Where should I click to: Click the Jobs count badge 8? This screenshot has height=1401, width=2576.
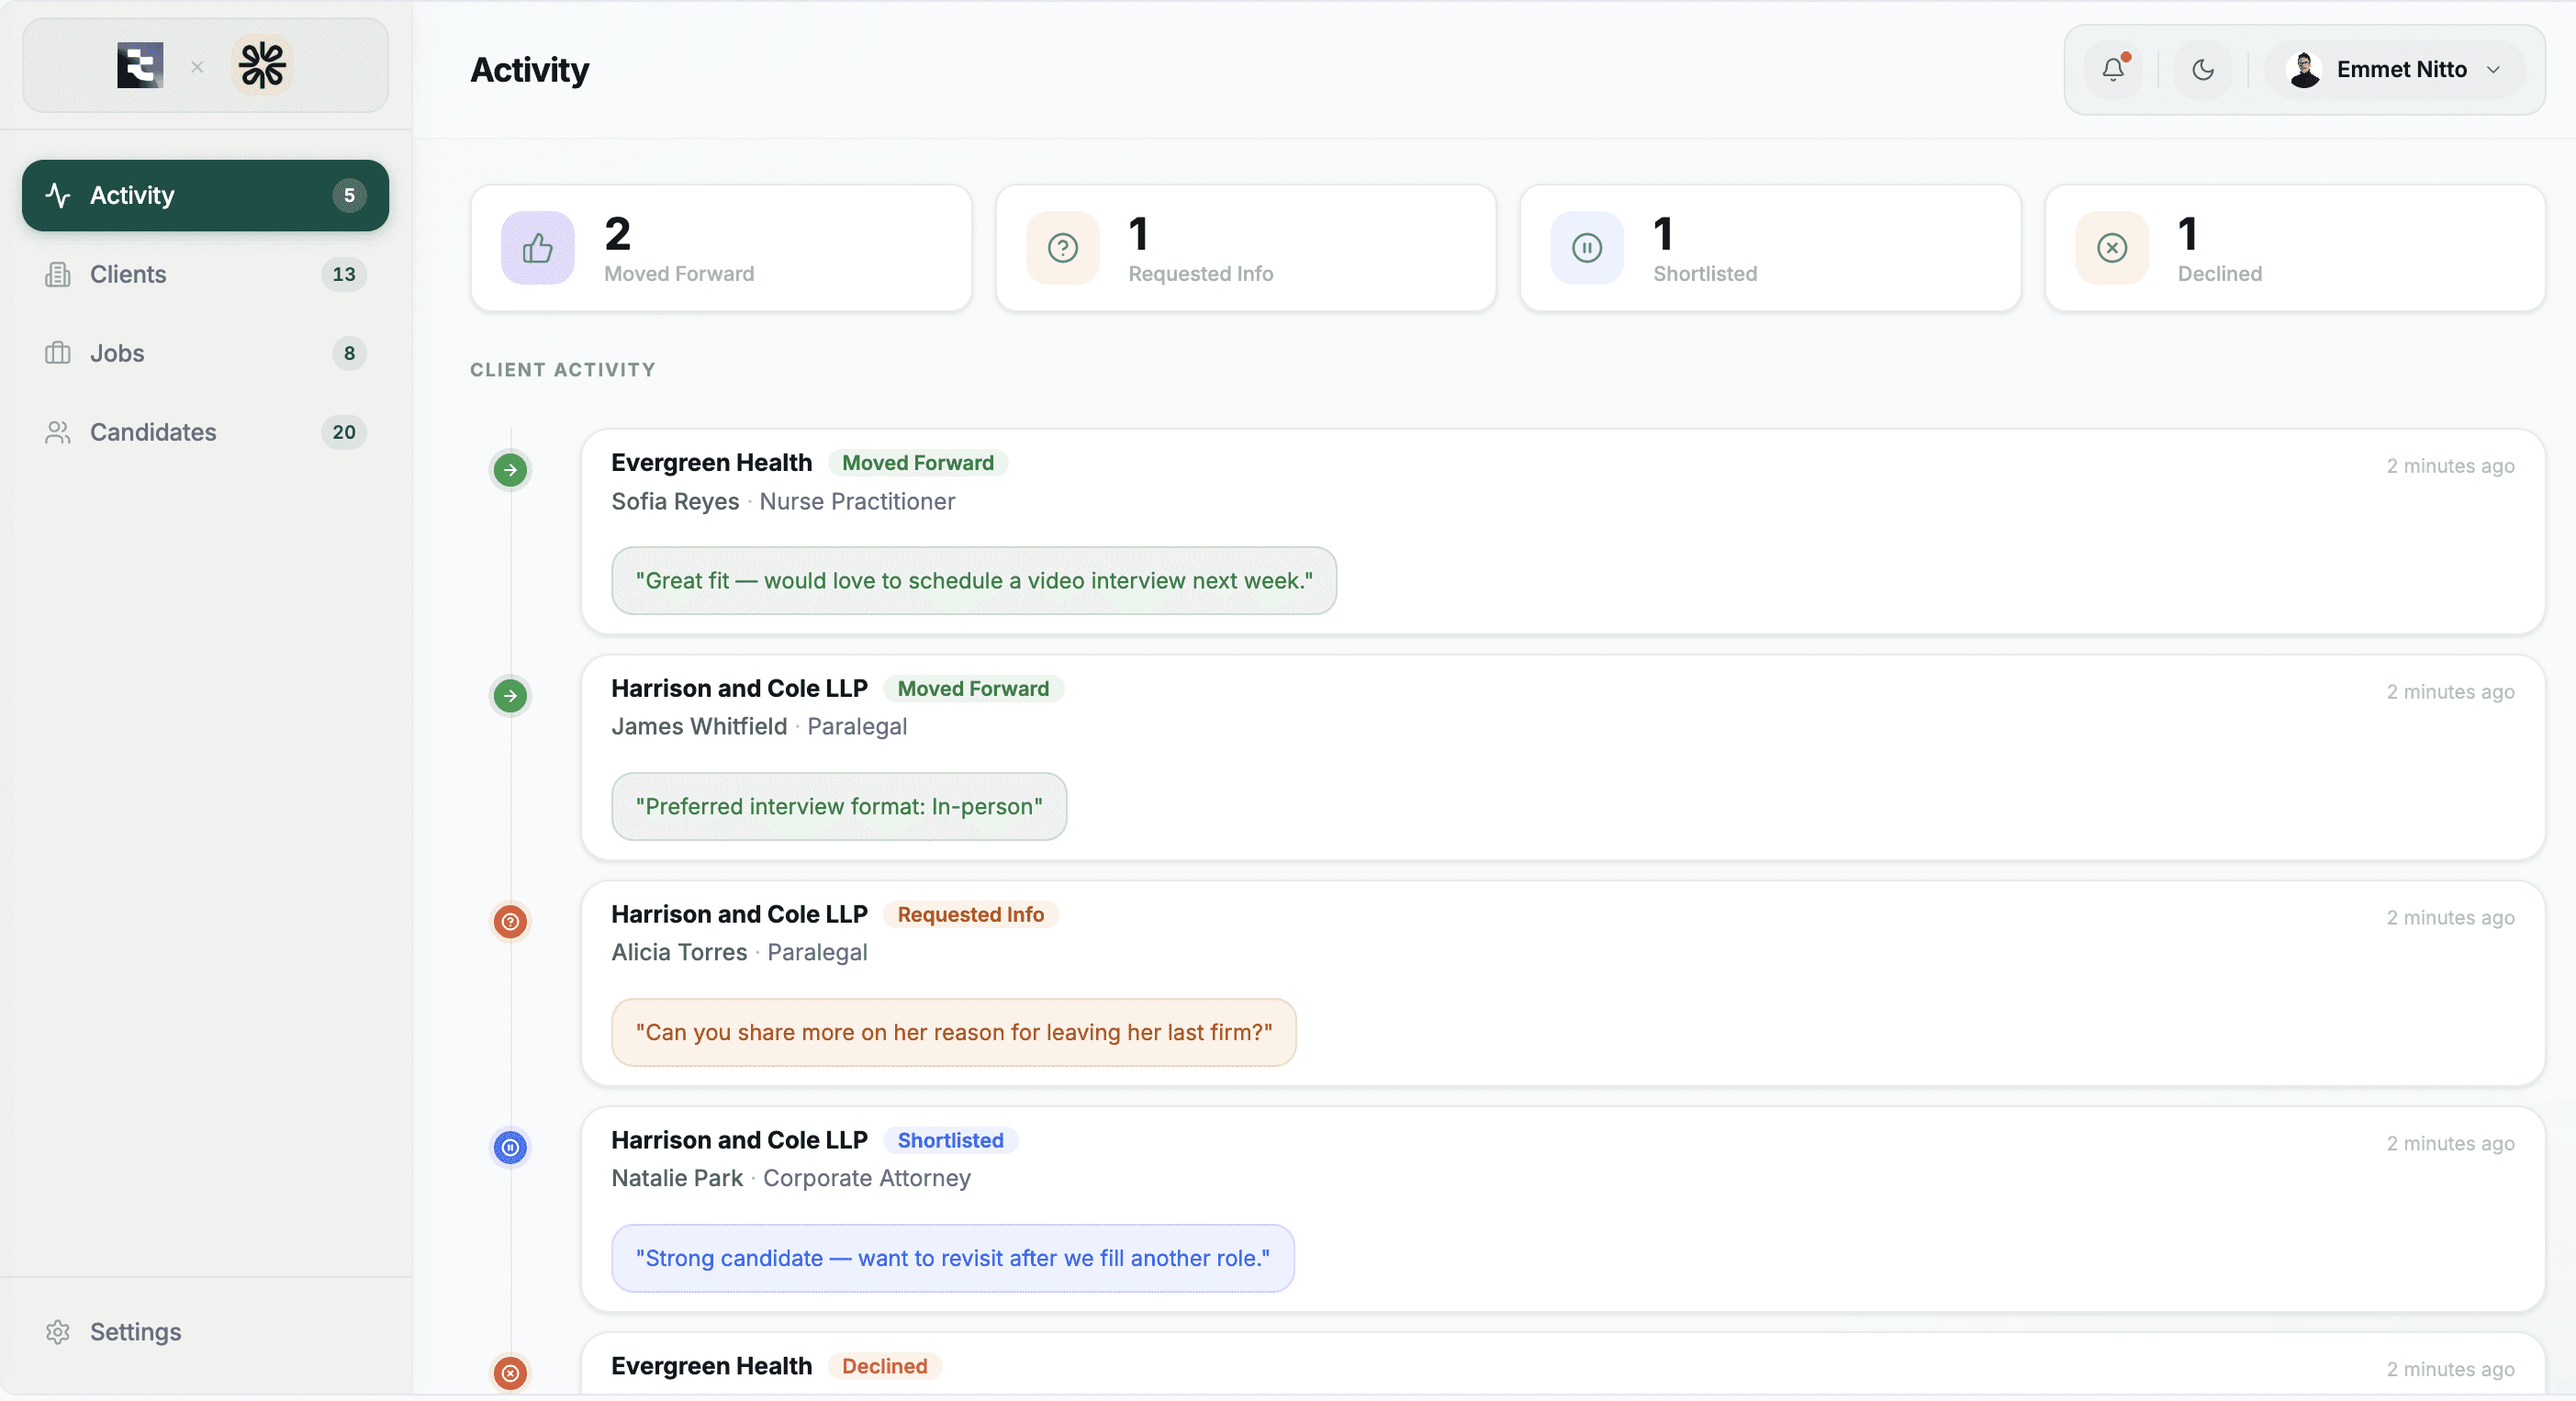pos(349,353)
